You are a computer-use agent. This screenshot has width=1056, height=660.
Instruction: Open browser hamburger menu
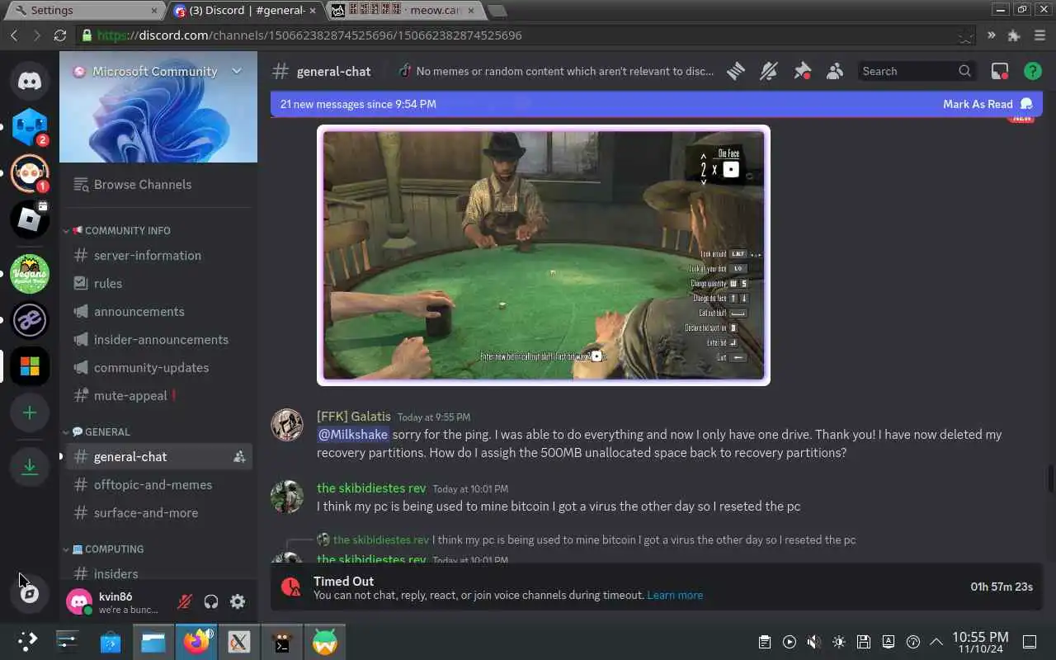(1038, 35)
